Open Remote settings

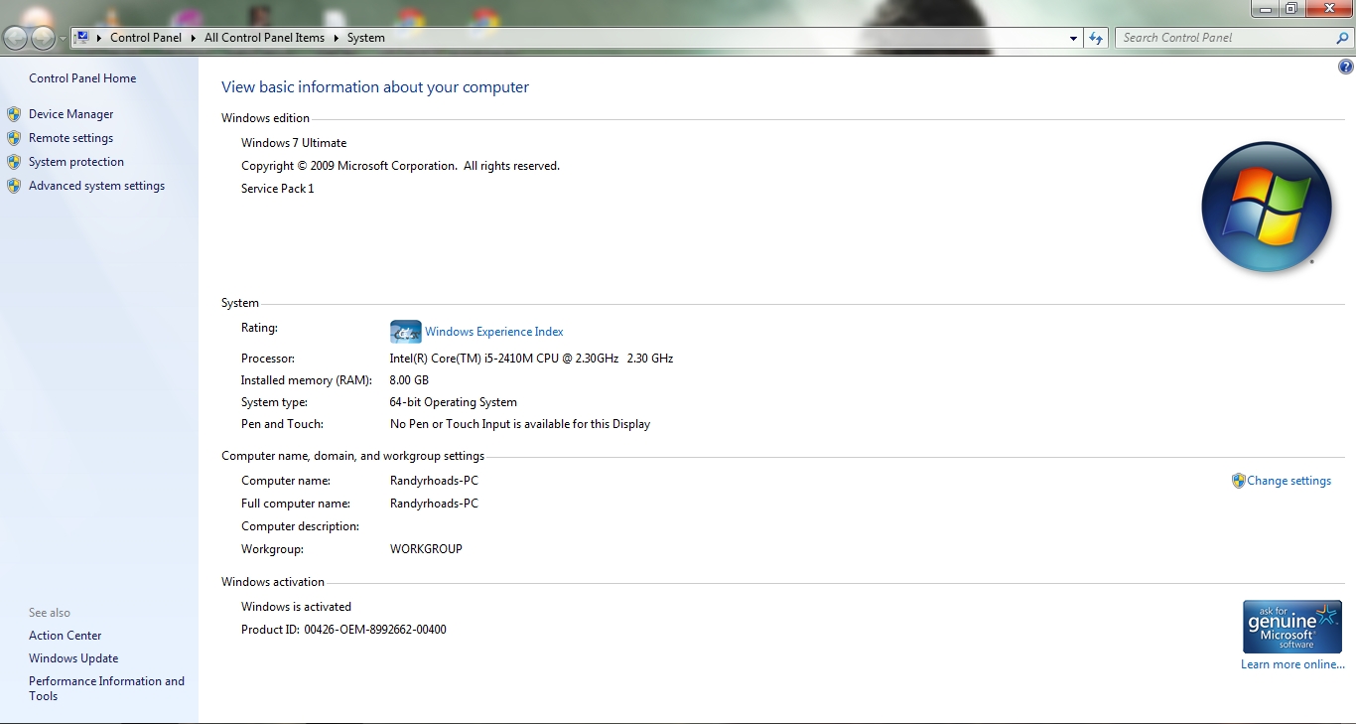point(71,138)
